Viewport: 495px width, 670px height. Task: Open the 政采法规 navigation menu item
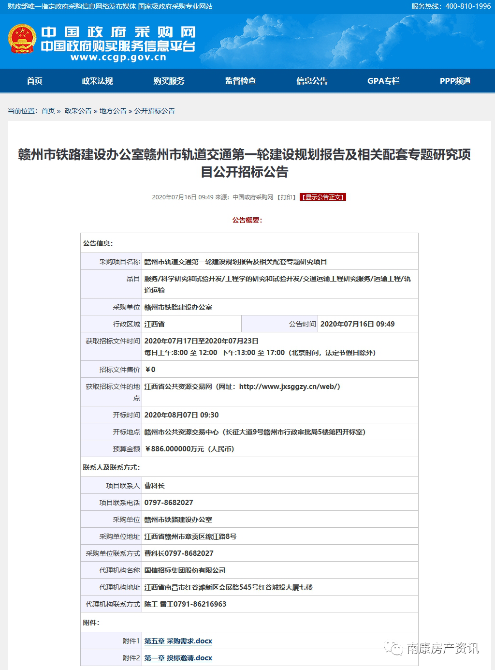pos(97,81)
